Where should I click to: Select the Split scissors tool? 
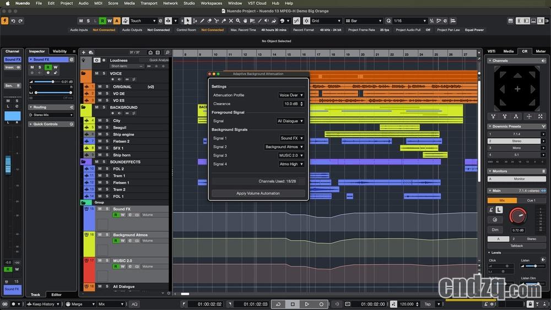tap(217, 21)
